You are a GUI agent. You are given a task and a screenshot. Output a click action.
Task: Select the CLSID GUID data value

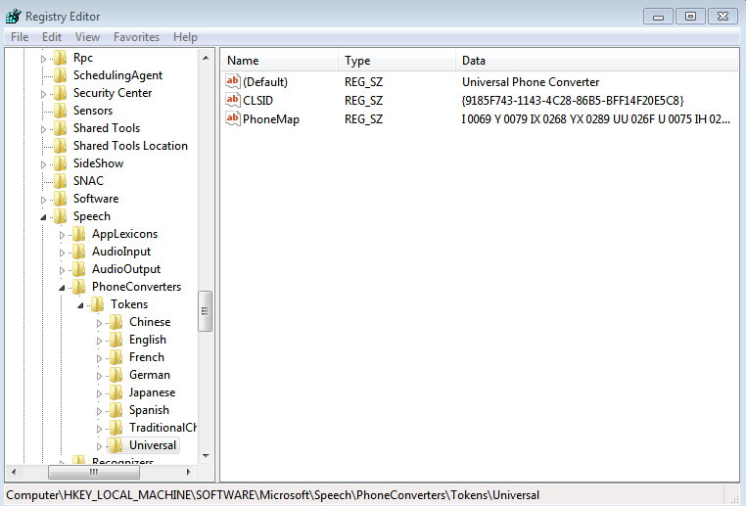click(573, 101)
